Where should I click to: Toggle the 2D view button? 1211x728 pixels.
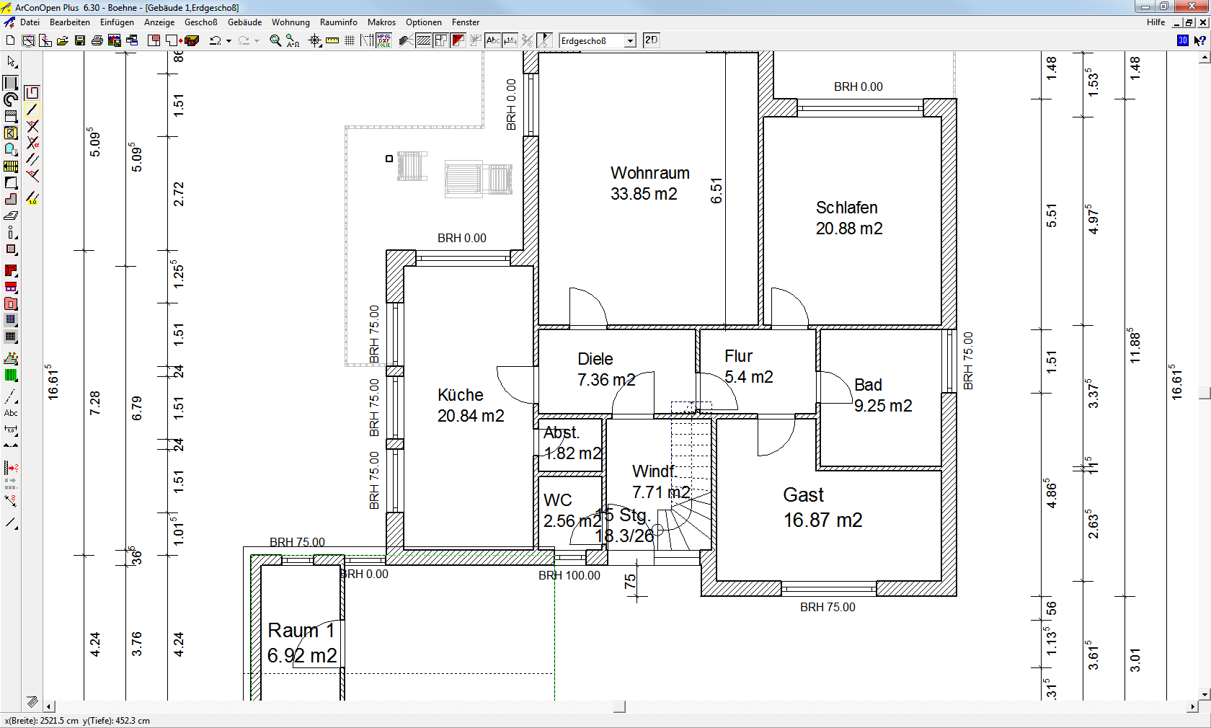pyautogui.click(x=651, y=40)
